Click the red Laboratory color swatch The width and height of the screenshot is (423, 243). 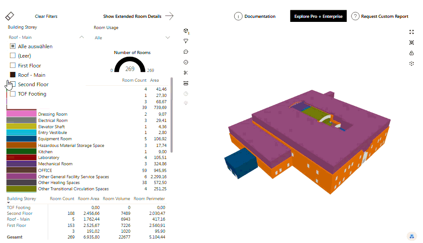point(21,157)
